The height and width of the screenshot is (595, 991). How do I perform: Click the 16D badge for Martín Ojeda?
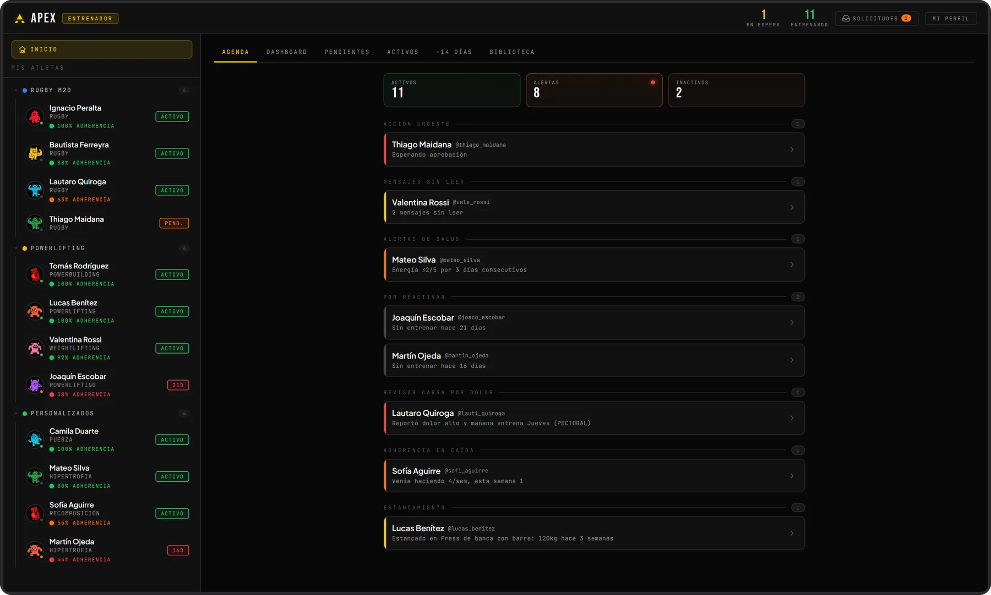pyautogui.click(x=178, y=550)
